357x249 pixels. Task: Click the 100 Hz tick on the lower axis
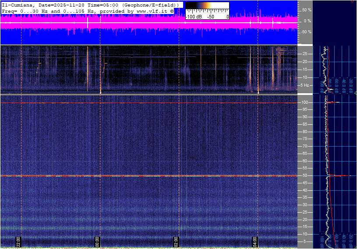tap(305, 102)
